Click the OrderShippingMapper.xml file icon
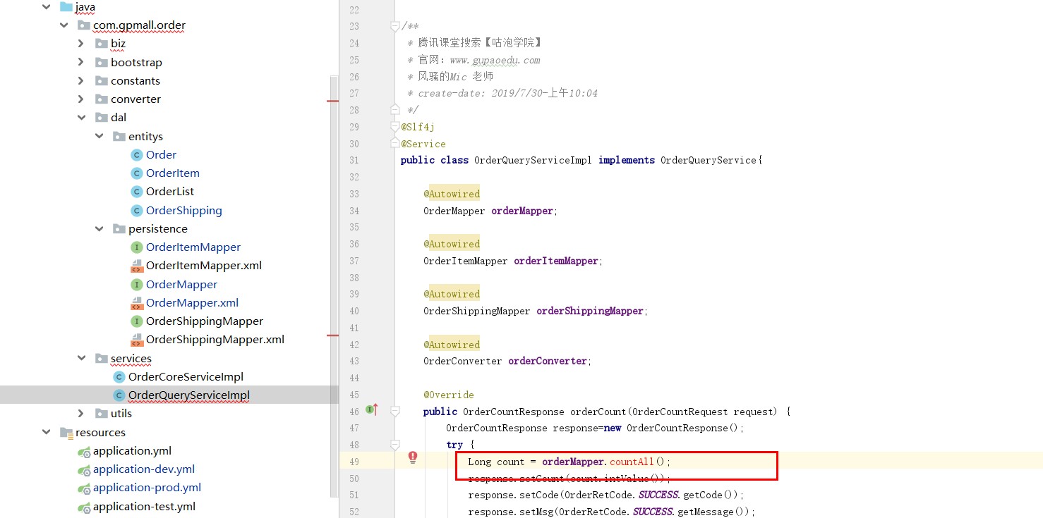The image size is (1043, 518). click(x=137, y=340)
